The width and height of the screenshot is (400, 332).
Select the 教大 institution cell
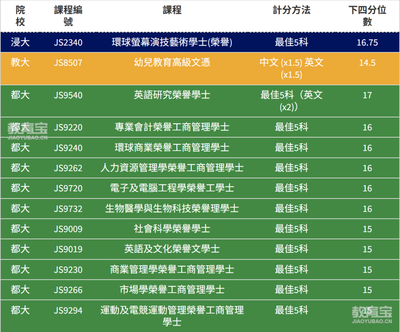pos(20,62)
